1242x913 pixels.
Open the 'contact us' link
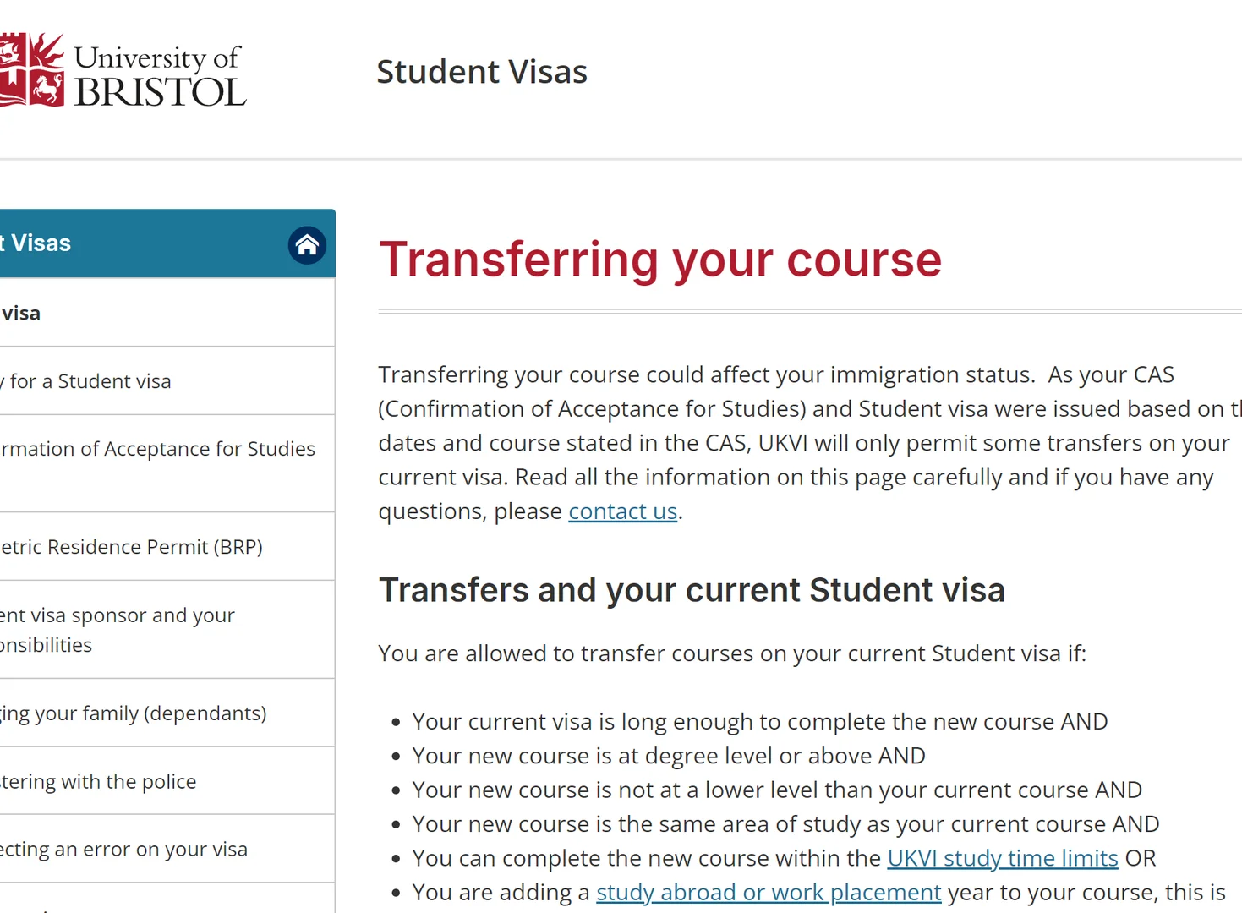click(x=623, y=511)
